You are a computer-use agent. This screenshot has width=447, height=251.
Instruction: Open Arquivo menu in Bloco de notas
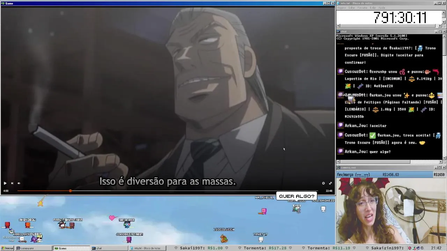342,8
